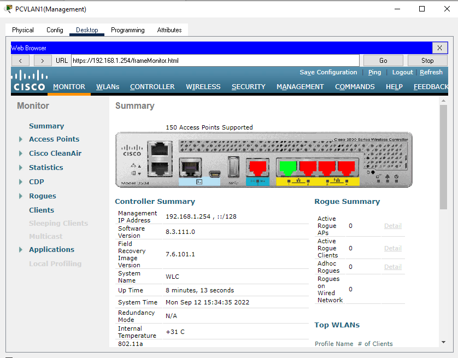
Task: Open the FEEDBACK menu
Action: (x=431, y=87)
